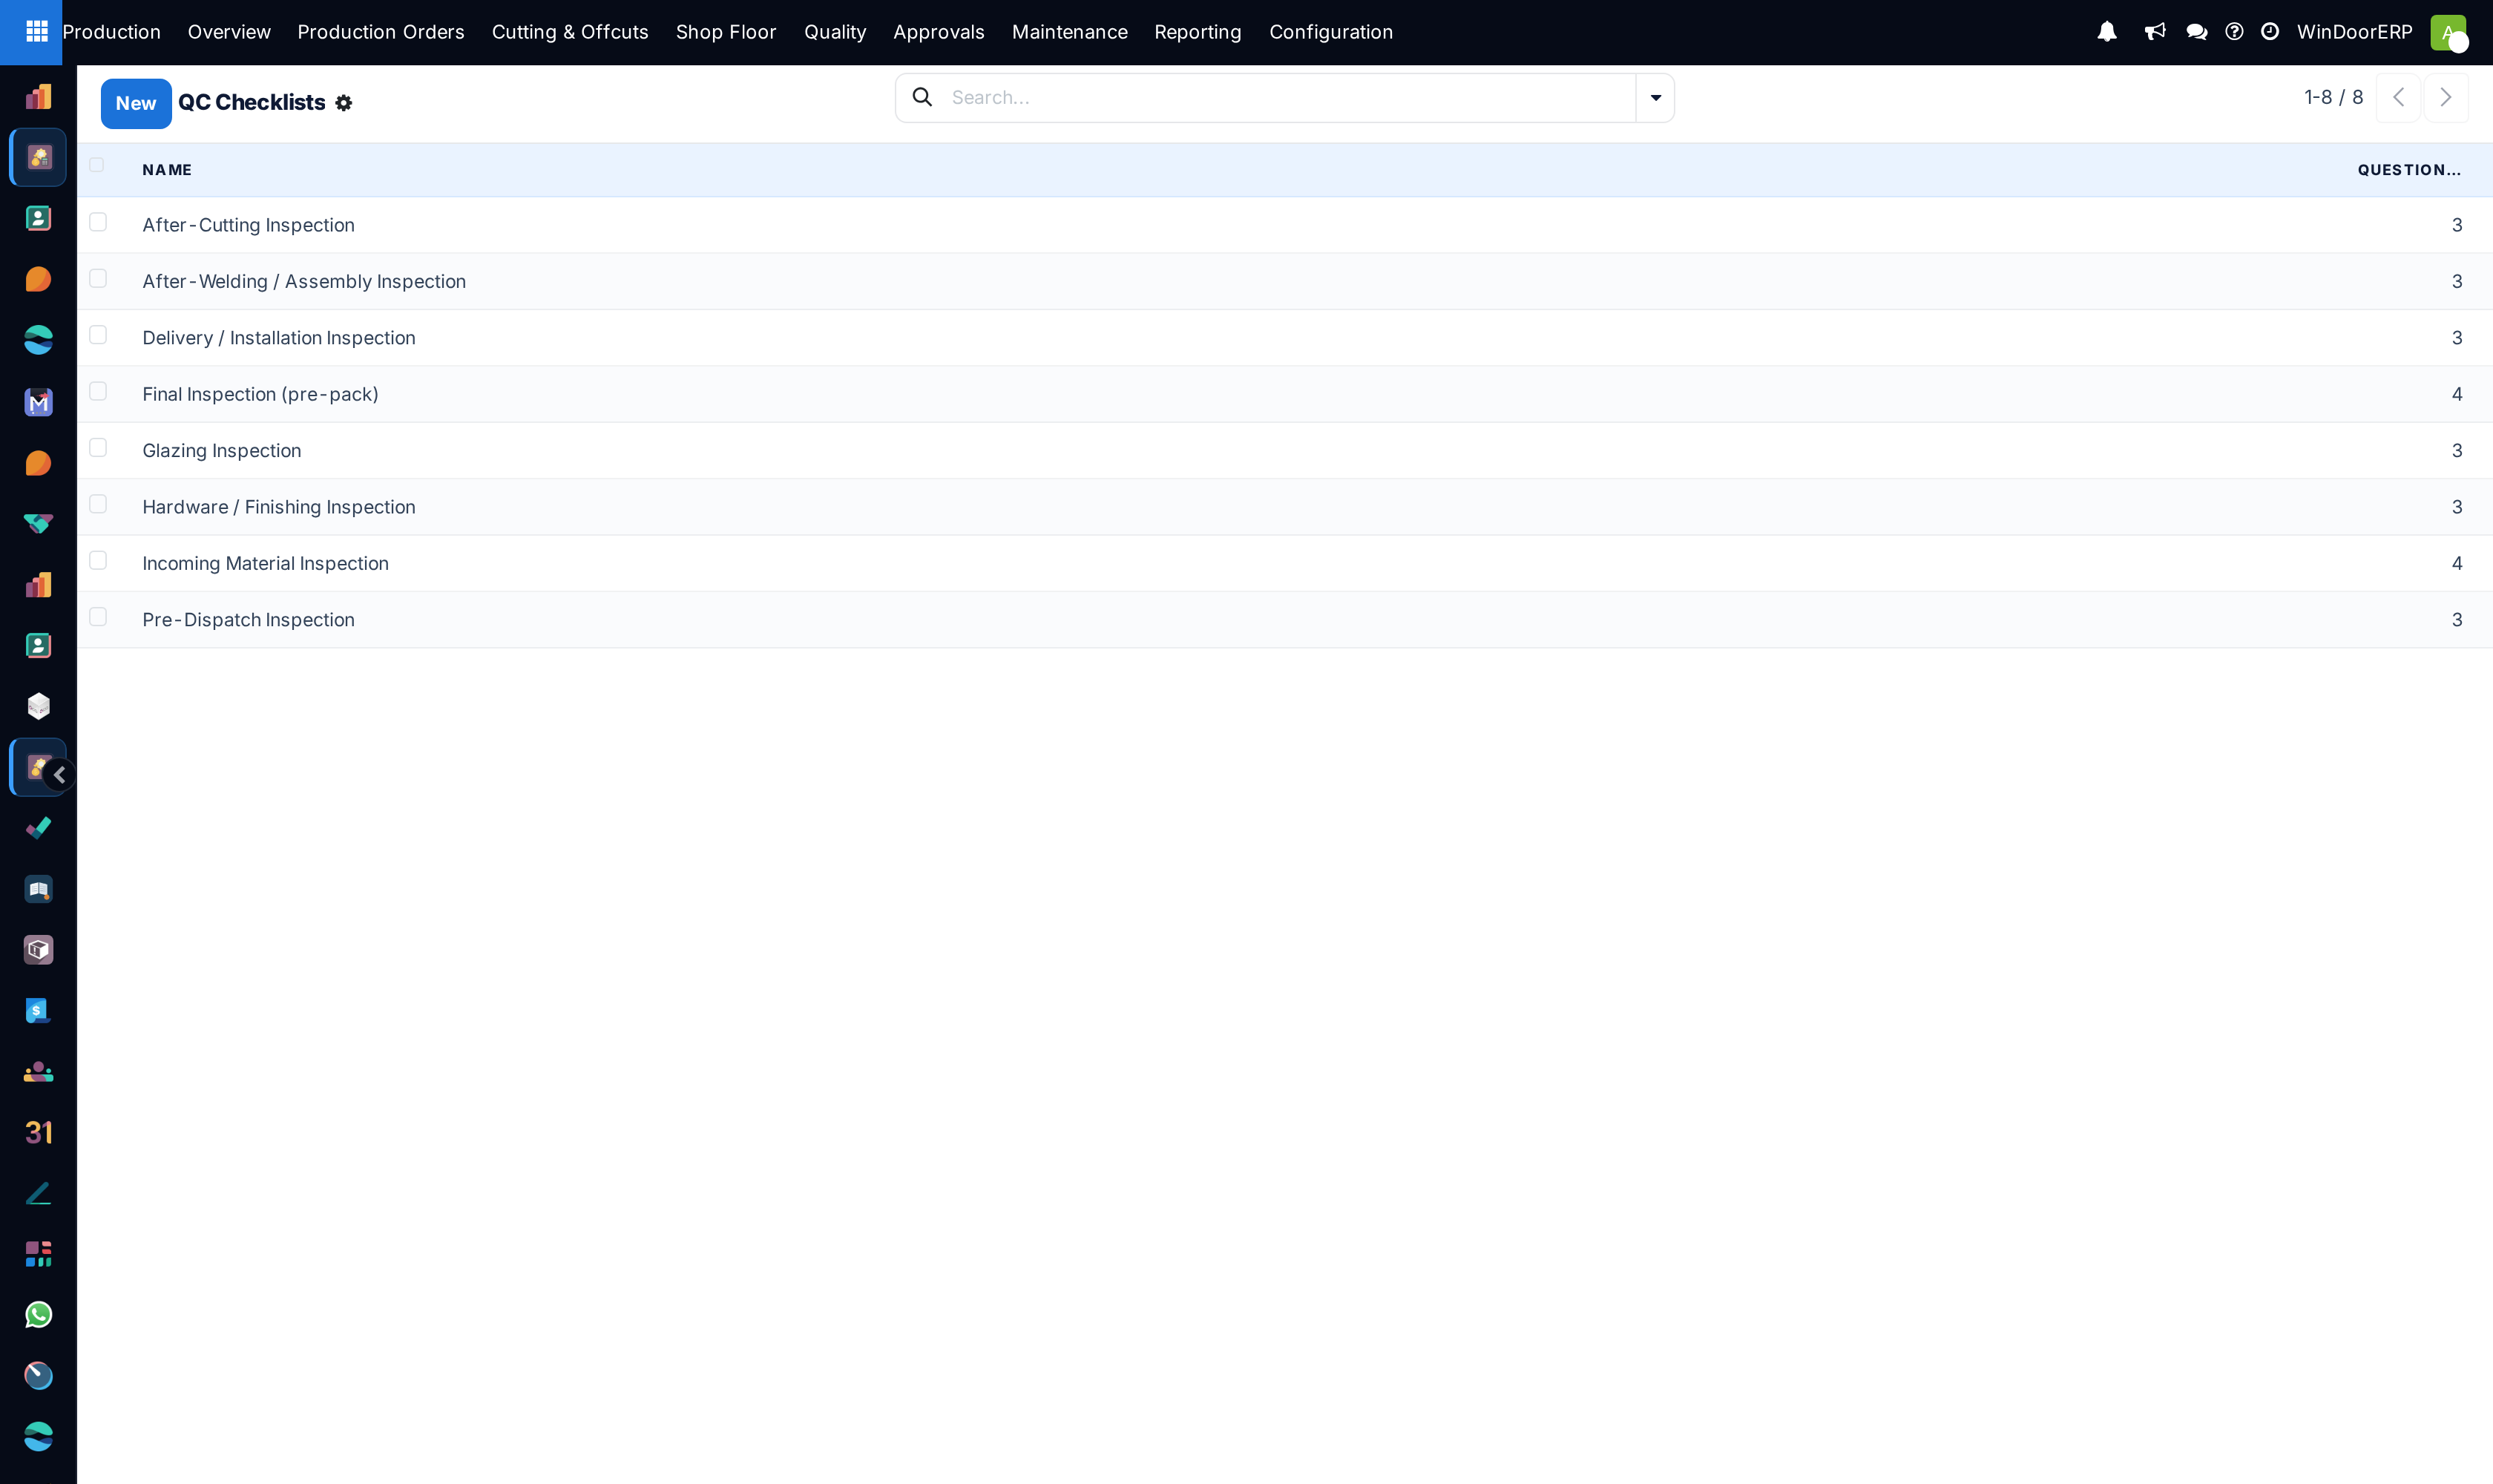Open the package box inventory app
Image resolution: width=2493 pixels, height=1484 pixels.
pyautogui.click(x=38, y=950)
